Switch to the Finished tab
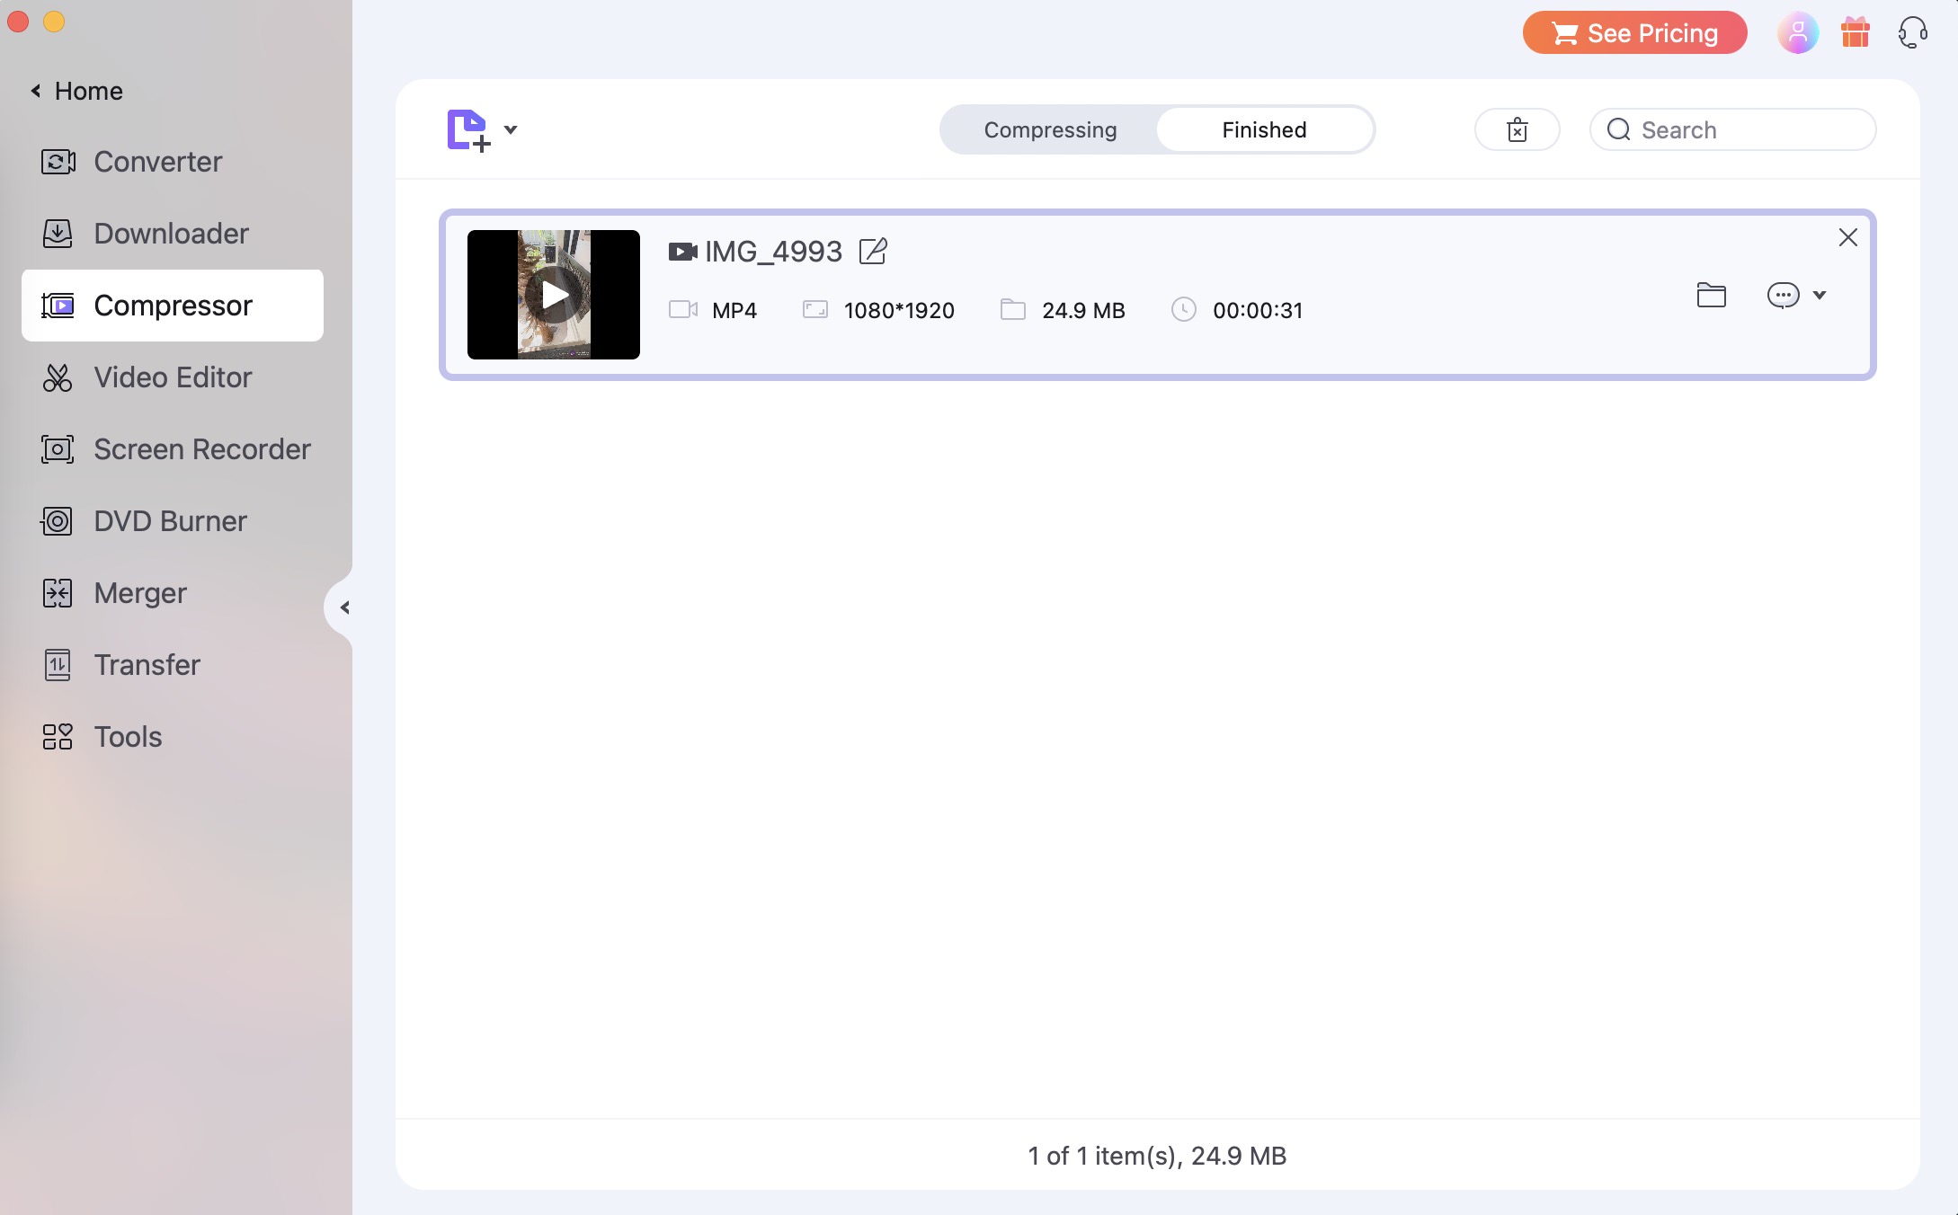Screen dimensions: 1958x1215 click(1264, 129)
